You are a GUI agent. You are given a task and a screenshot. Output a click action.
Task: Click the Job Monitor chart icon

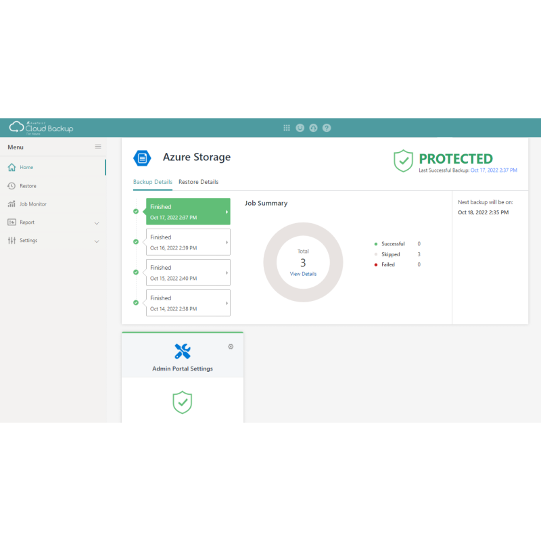tap(11, 204)
